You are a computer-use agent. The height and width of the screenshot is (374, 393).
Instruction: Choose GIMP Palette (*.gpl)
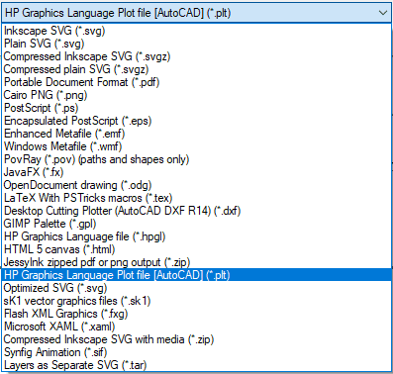tap(196, 224)
